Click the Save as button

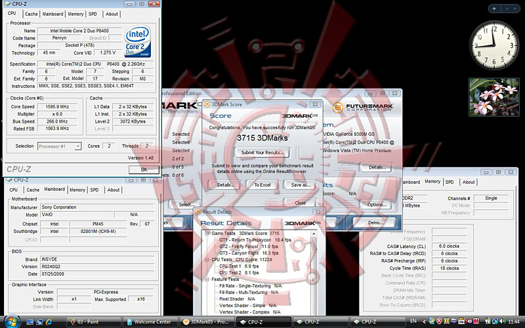301,185
